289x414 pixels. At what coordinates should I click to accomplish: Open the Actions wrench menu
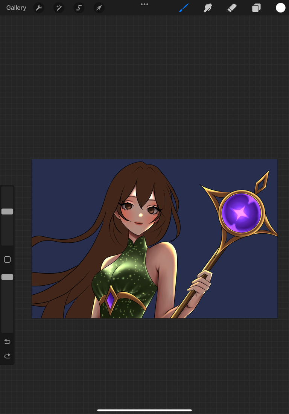(39, 8)
